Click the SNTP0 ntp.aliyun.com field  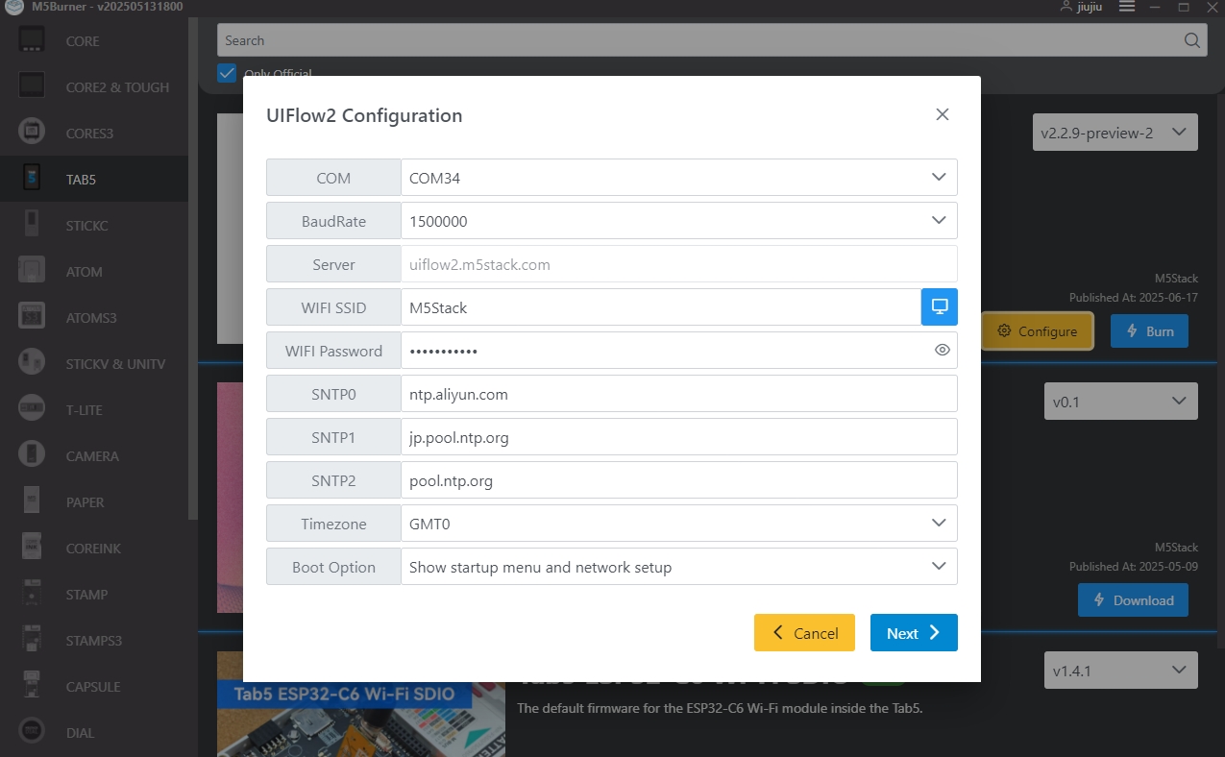tap(679, 393)
